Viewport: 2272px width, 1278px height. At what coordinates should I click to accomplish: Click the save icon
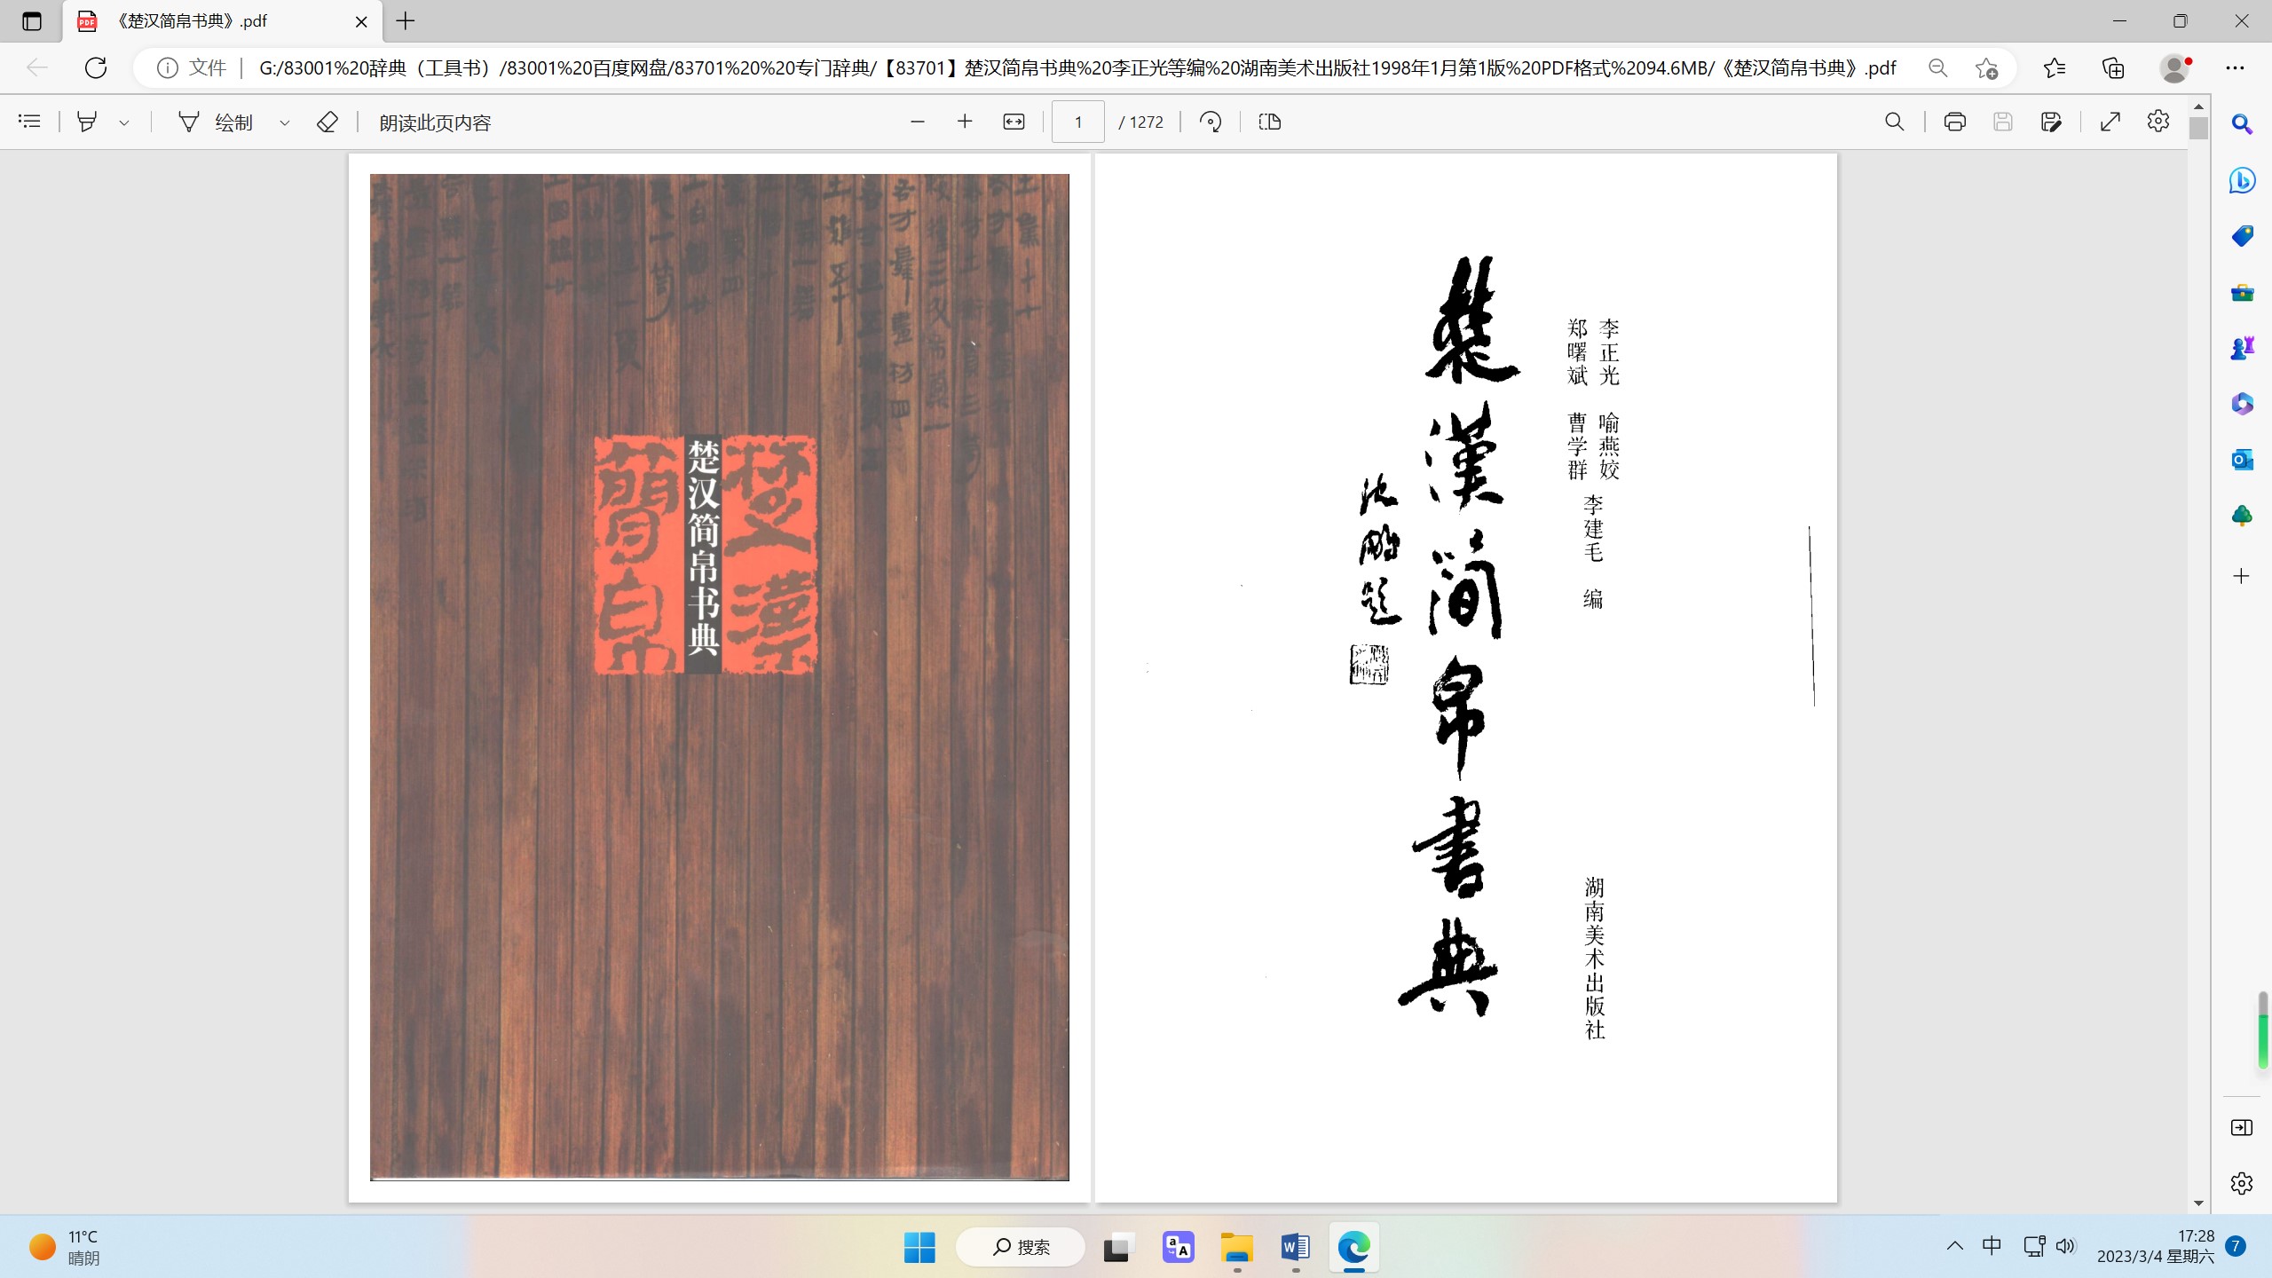(2002, 122)
